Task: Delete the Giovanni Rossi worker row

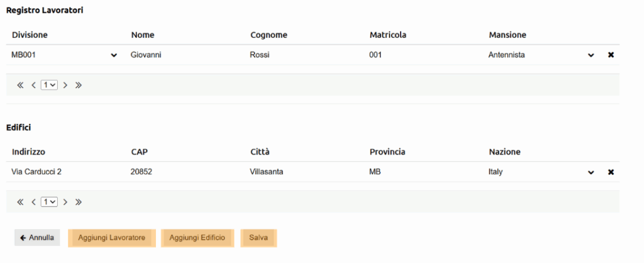Action: pos(611,55)
